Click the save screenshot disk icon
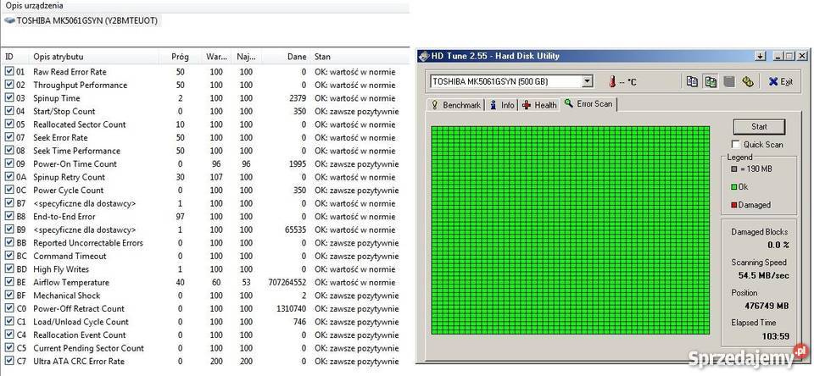The height and width of the screenshot is (376, 814). pyautogui.click(x=728, y=81)
